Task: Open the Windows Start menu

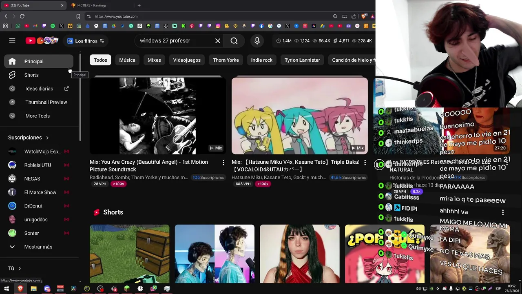Action: pyautogui.click(x=6, y=289)
